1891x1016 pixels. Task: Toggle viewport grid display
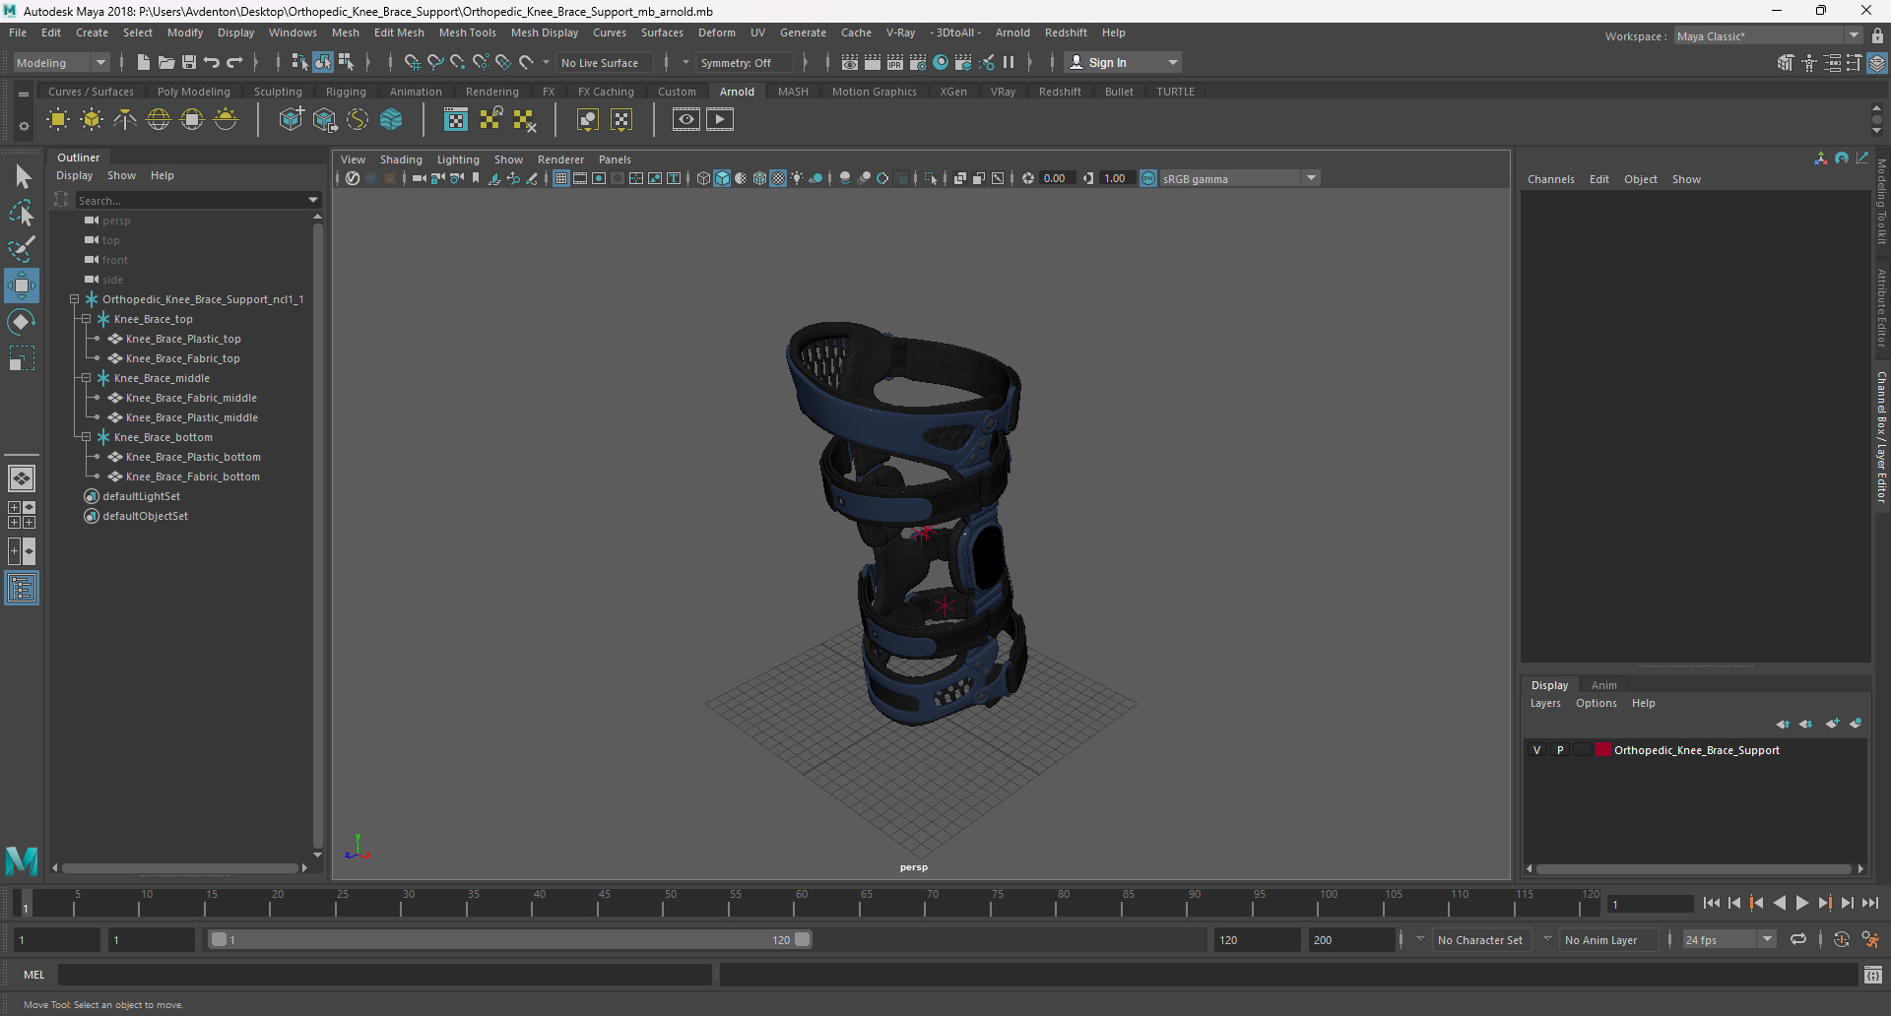click(x=560, y=178)
